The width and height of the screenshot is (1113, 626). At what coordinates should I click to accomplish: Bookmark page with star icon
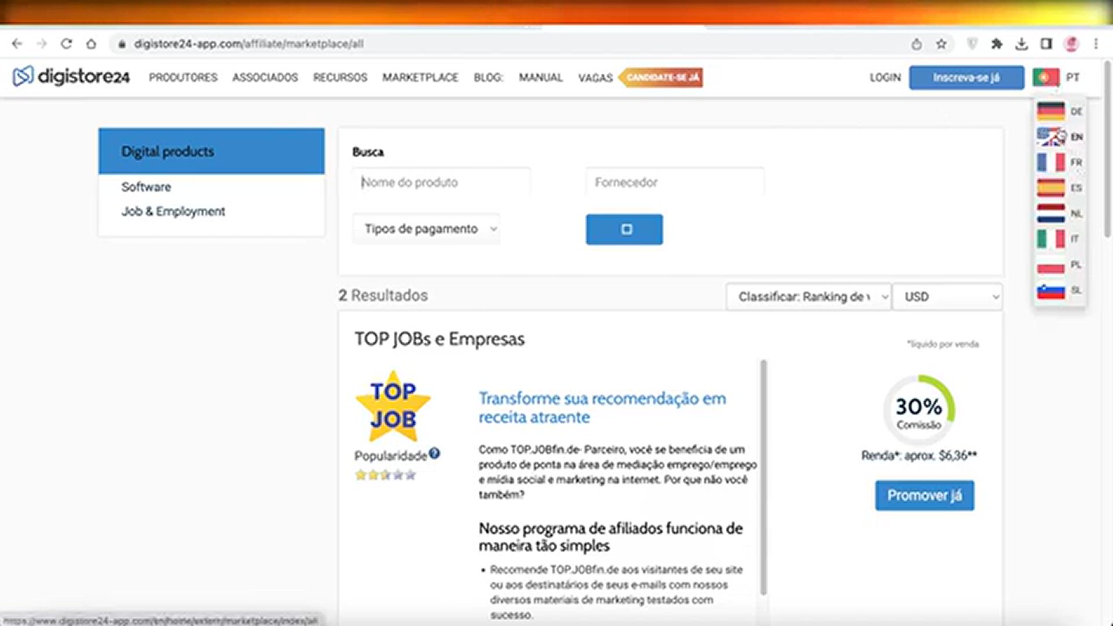pos(941,44)
